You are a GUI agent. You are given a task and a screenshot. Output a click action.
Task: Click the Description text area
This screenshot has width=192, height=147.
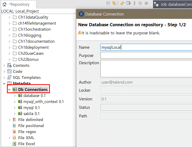point(146,69)
